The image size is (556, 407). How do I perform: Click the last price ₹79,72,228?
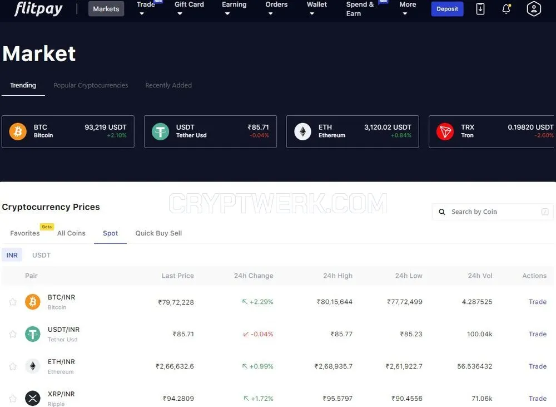[x=176, y=302]
